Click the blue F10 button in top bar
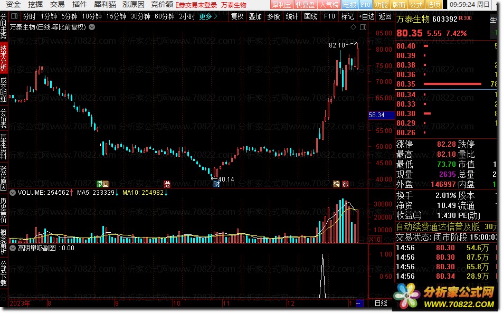 [365, 5]
